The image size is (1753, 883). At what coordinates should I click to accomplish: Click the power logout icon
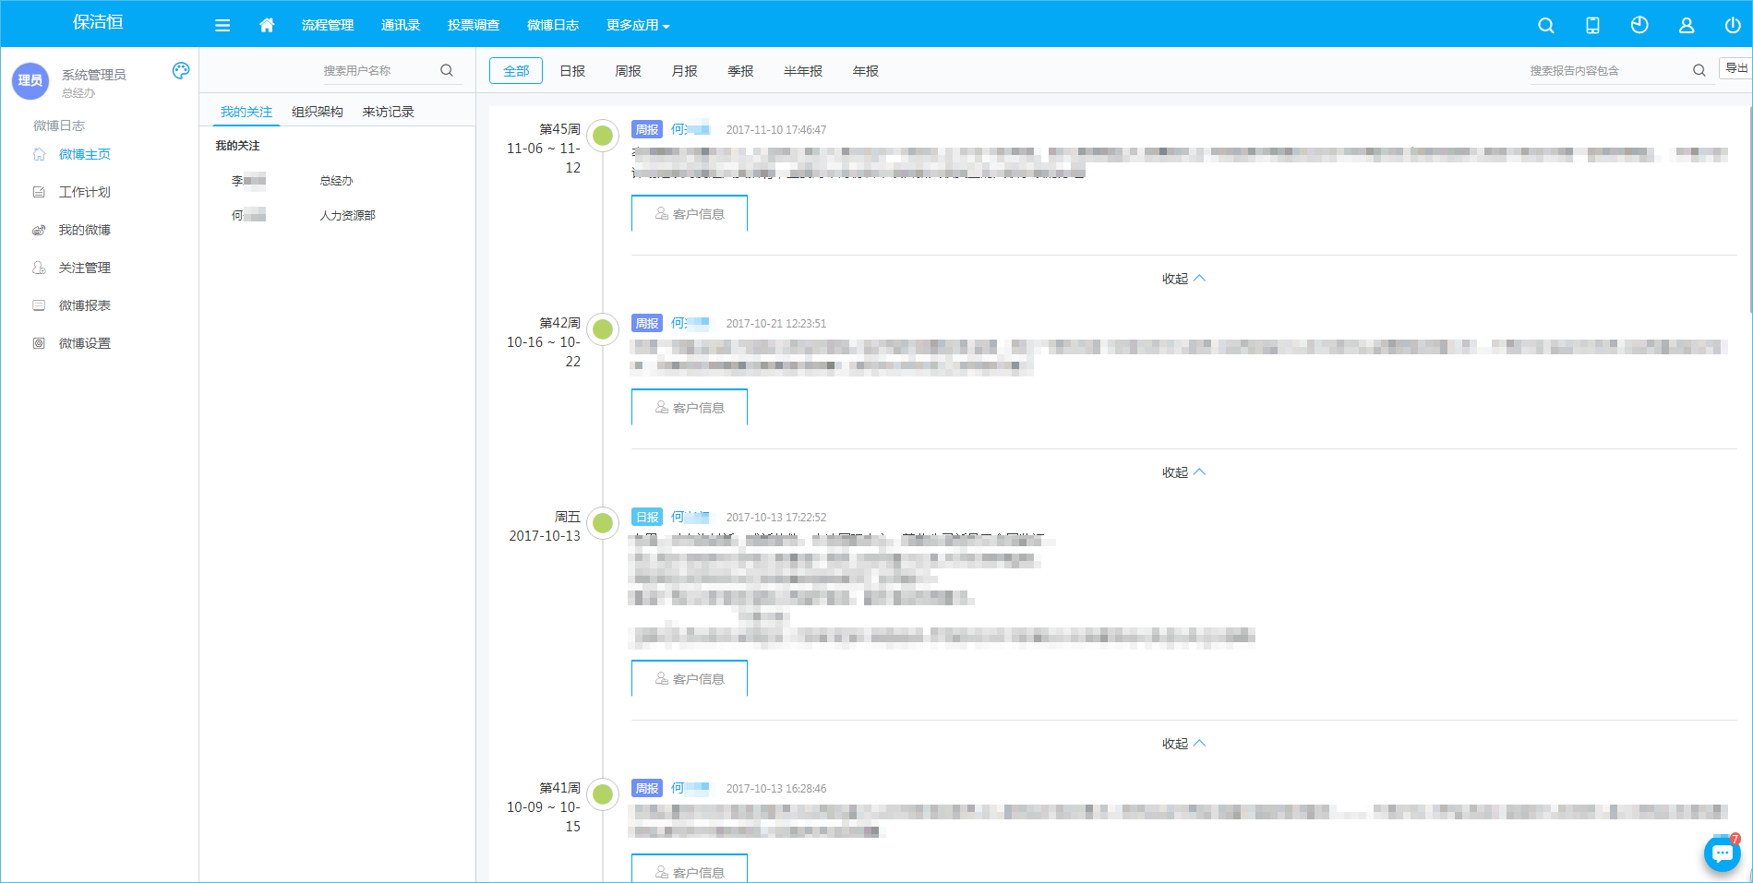1732,26
